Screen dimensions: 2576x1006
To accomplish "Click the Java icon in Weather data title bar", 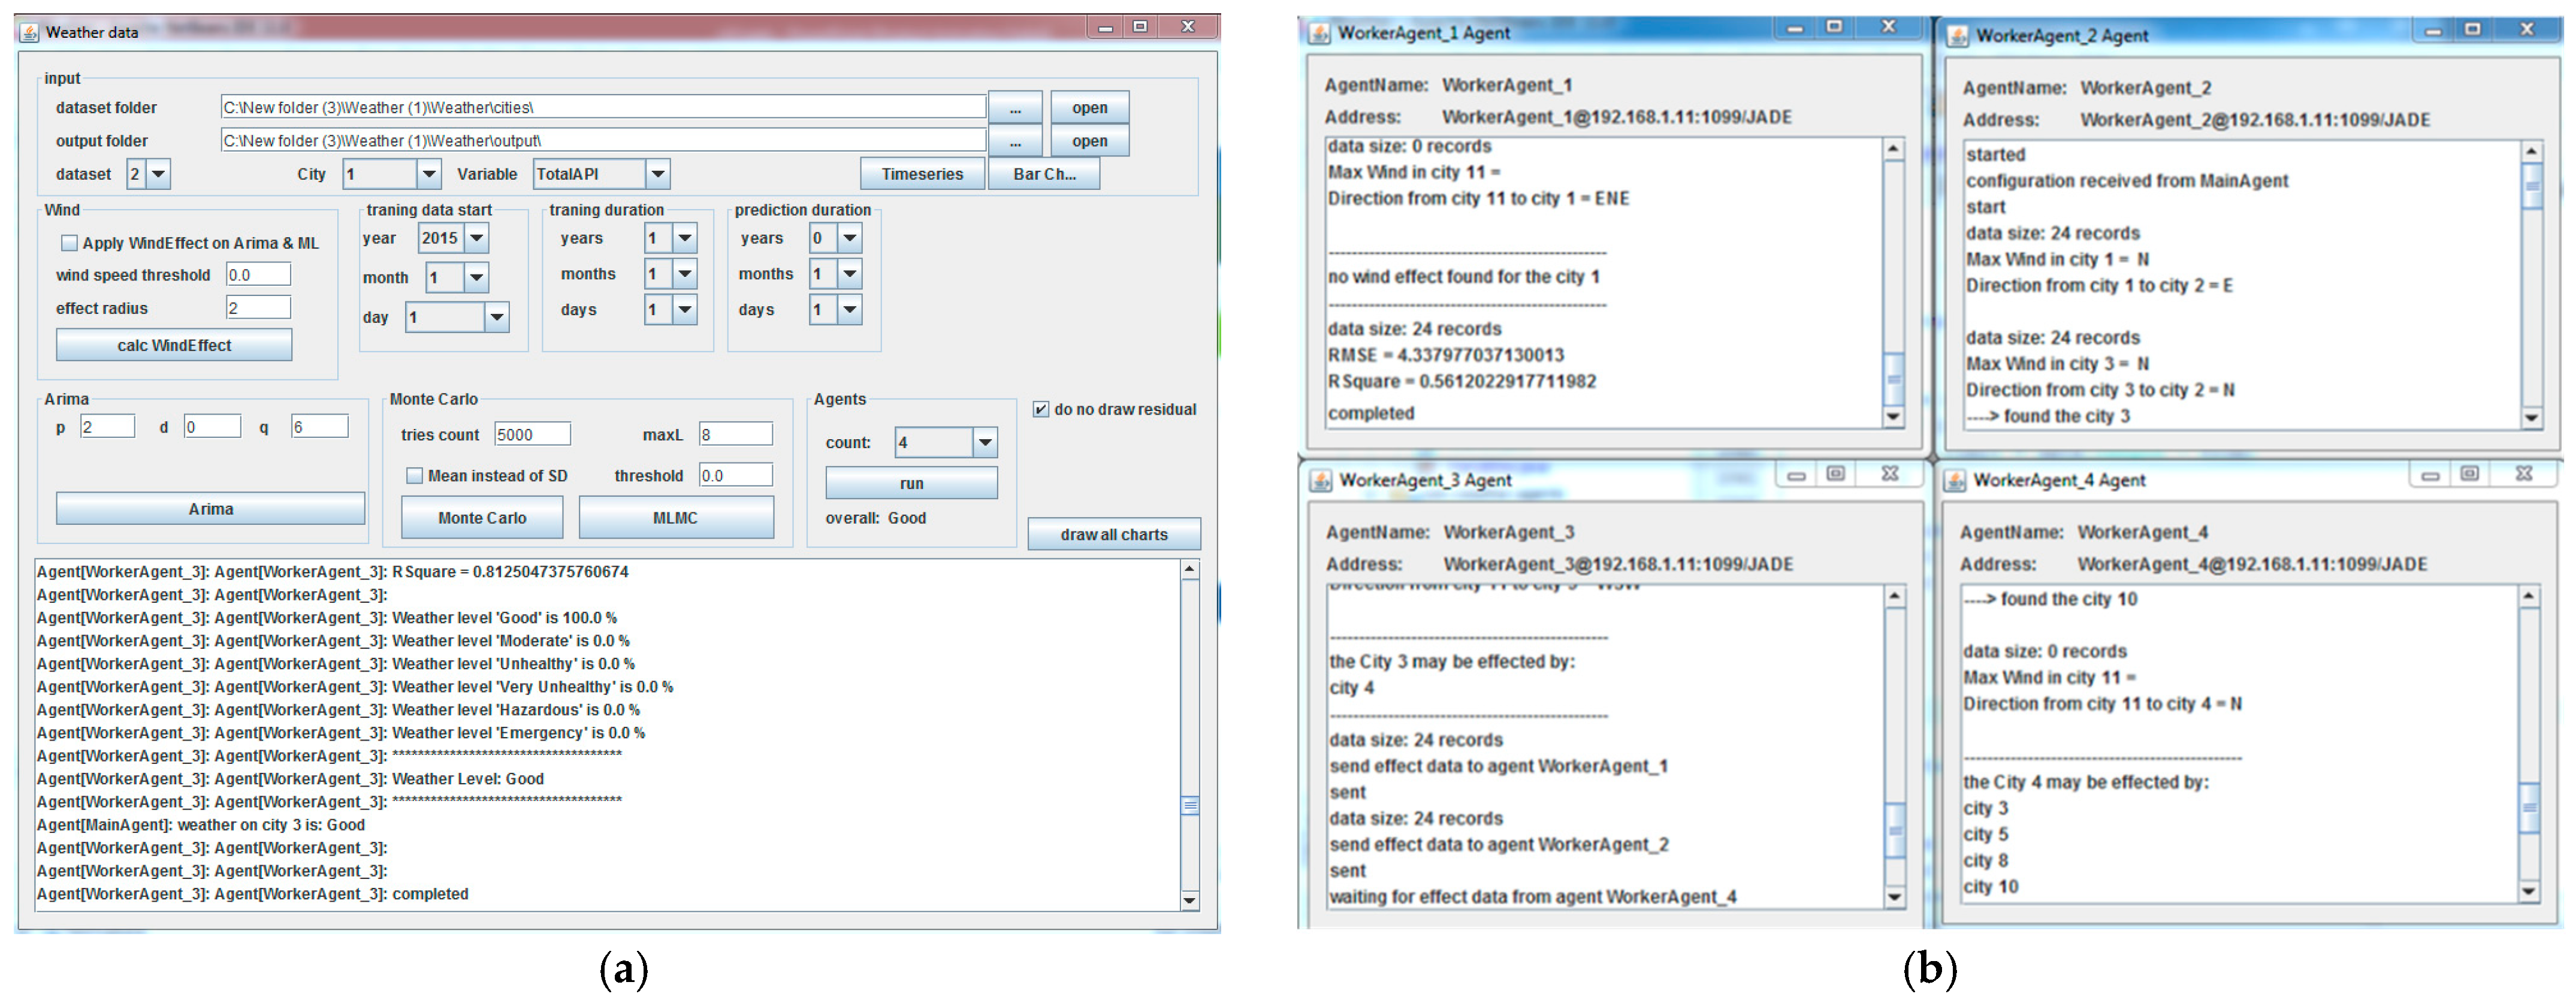I will pyautogui.click(x=29, y=32).
